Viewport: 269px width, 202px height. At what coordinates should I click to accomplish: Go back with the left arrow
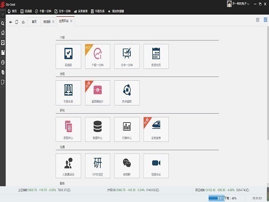click(x=11, y=22)
